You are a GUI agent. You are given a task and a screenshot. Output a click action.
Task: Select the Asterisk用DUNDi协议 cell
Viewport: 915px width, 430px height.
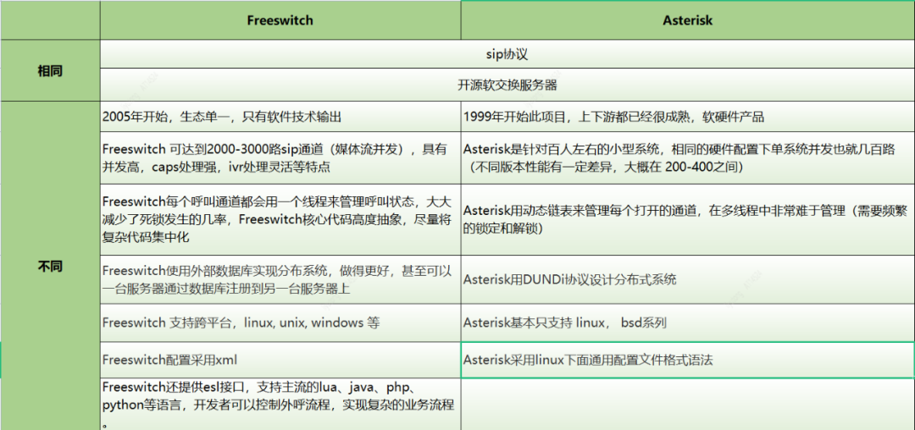(x=687, y=279)
